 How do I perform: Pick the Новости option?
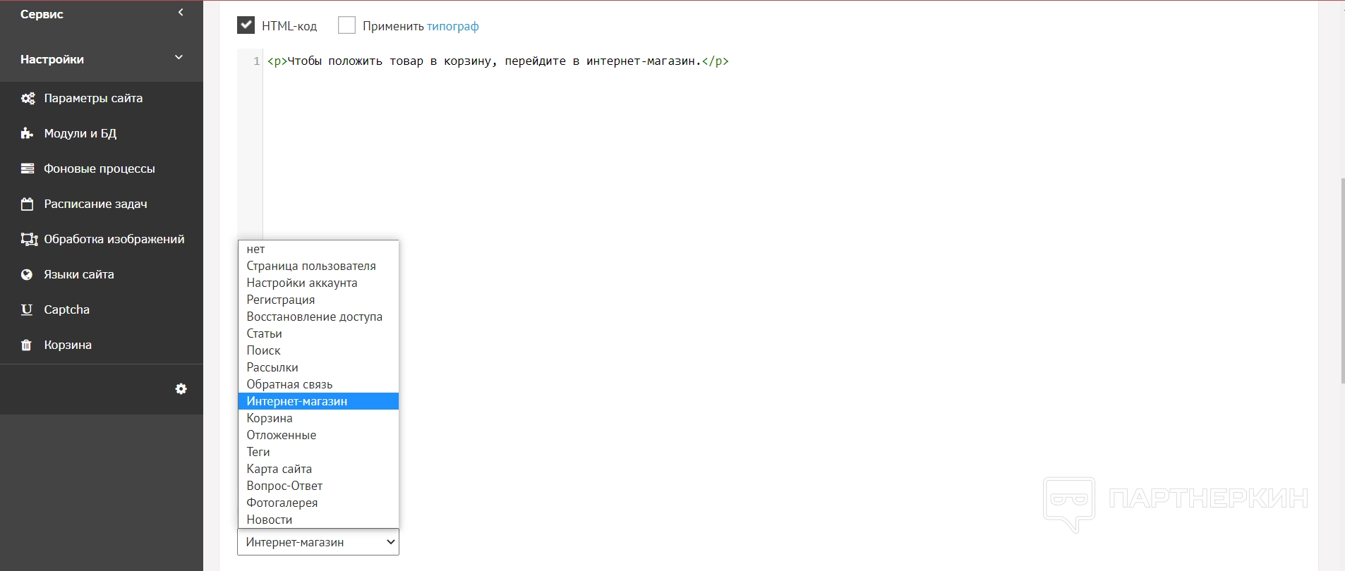(318, 520)
